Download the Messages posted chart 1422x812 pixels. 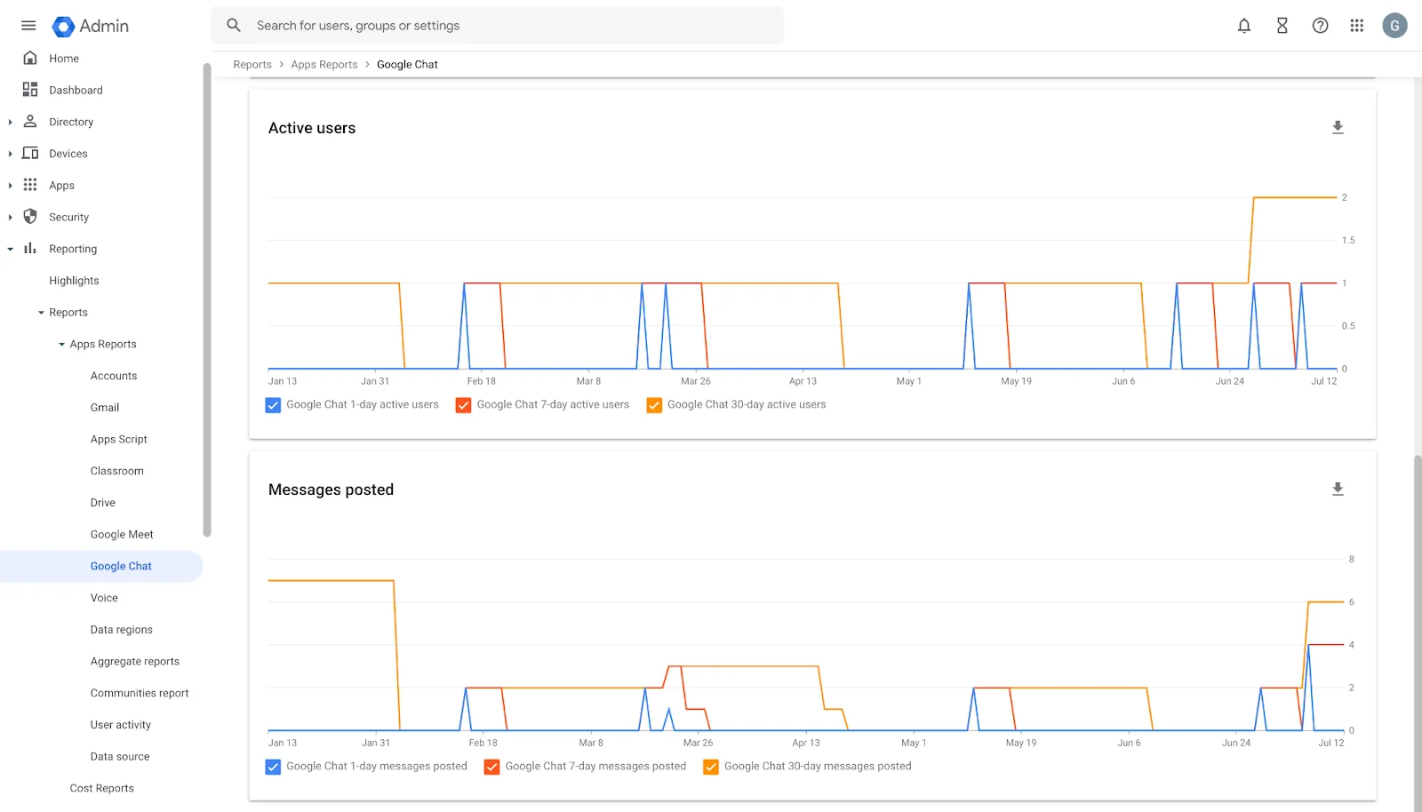(x=1338, y=490)
